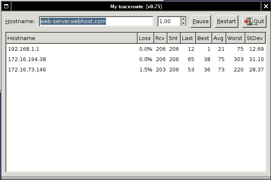
Task: Click the Last value 65
Action: (191, 59)
